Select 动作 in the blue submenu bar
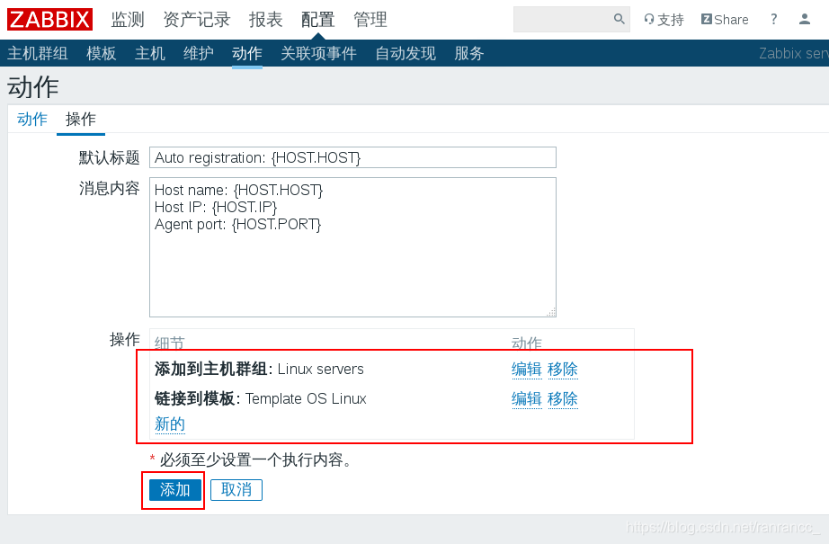 pos(247,53)
